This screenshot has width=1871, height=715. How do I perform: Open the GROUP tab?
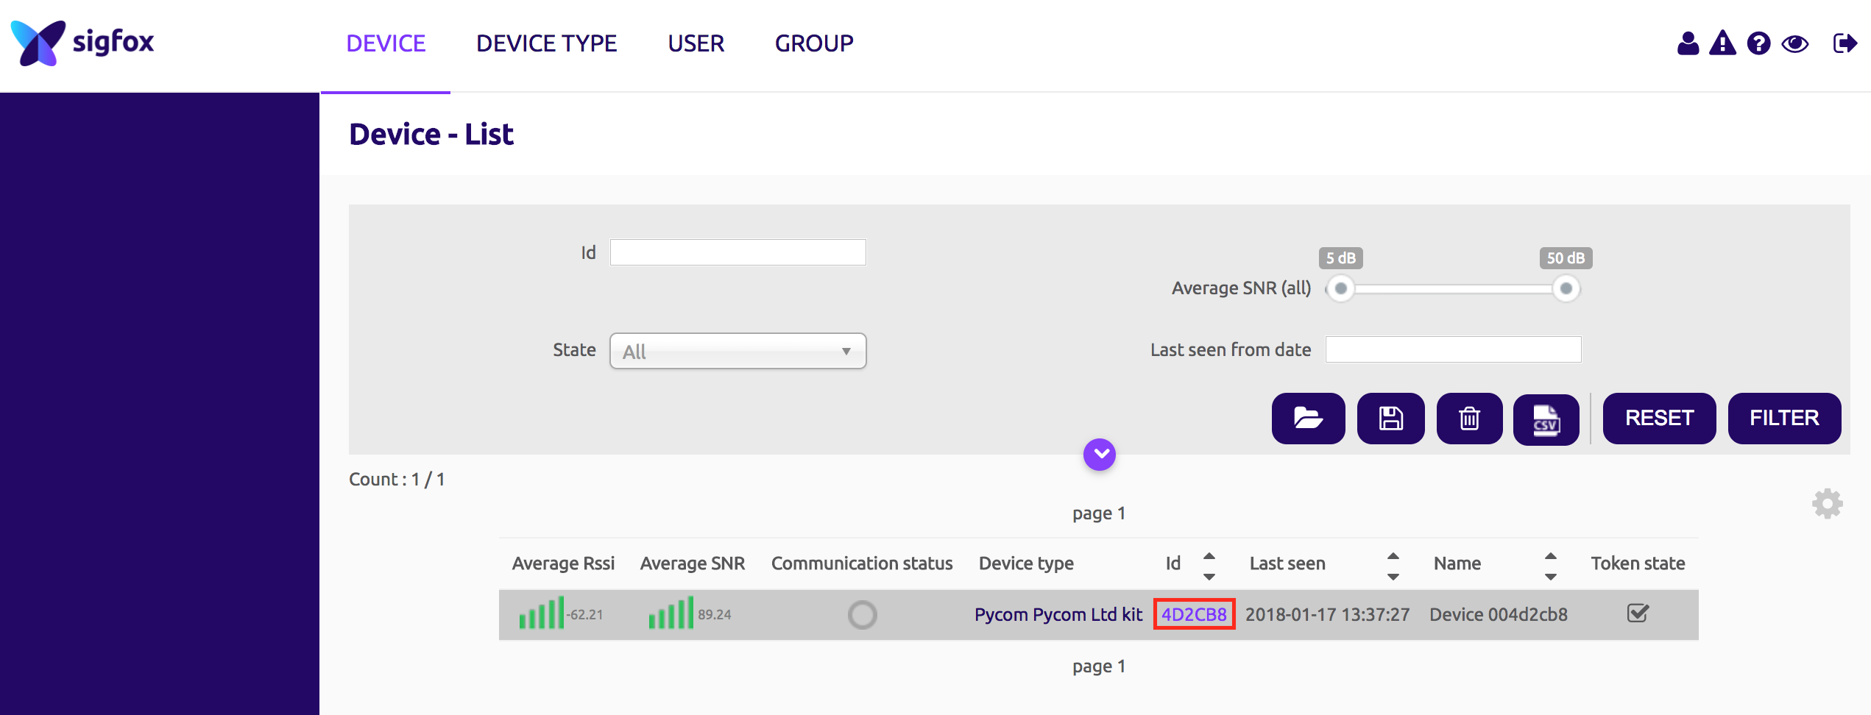tap(813, 44)
